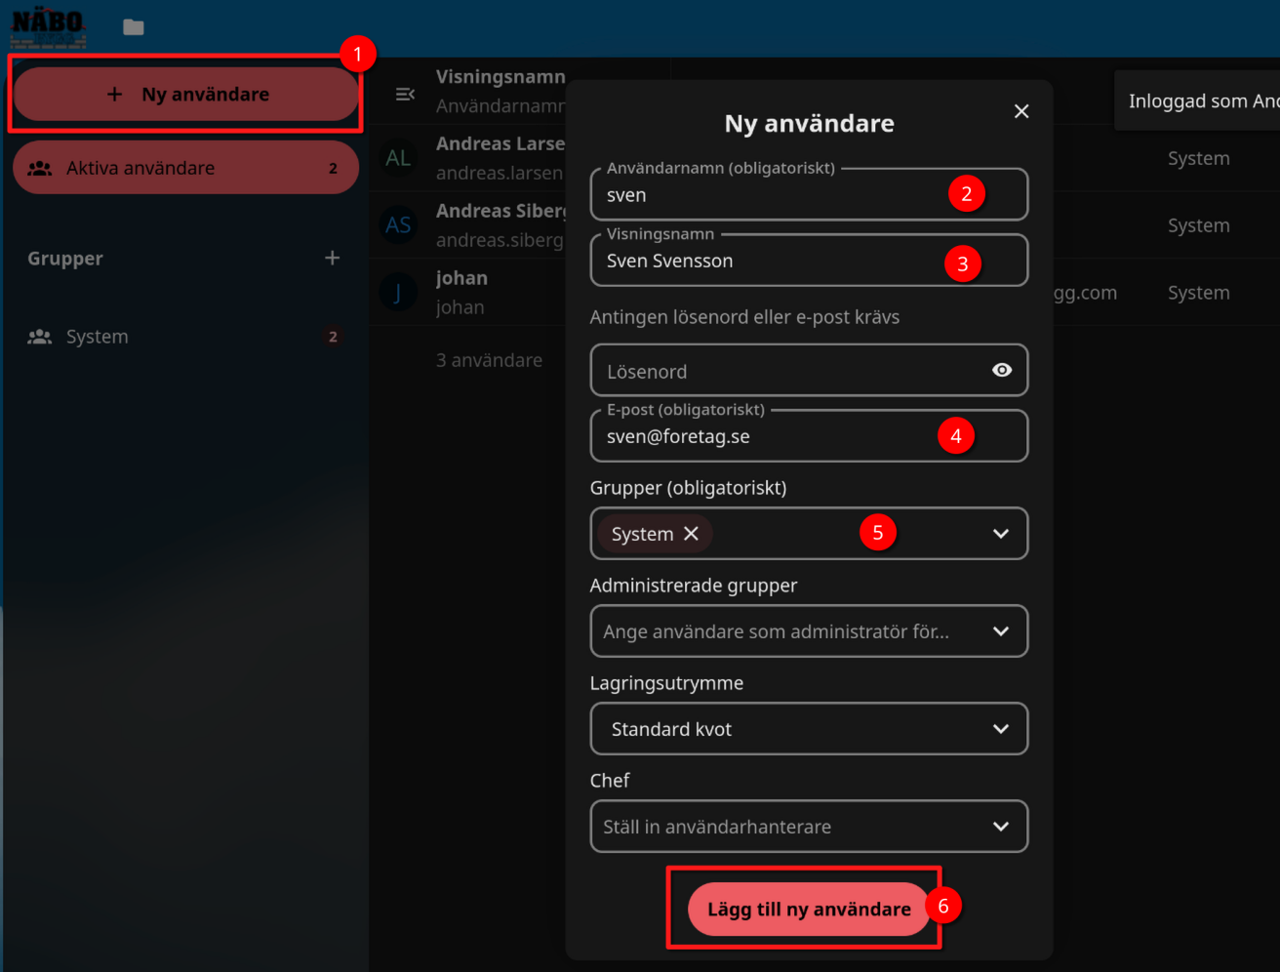Click the J avatar of johan
Viewport: 1280px width, 972px height.
tap(398, 293)
